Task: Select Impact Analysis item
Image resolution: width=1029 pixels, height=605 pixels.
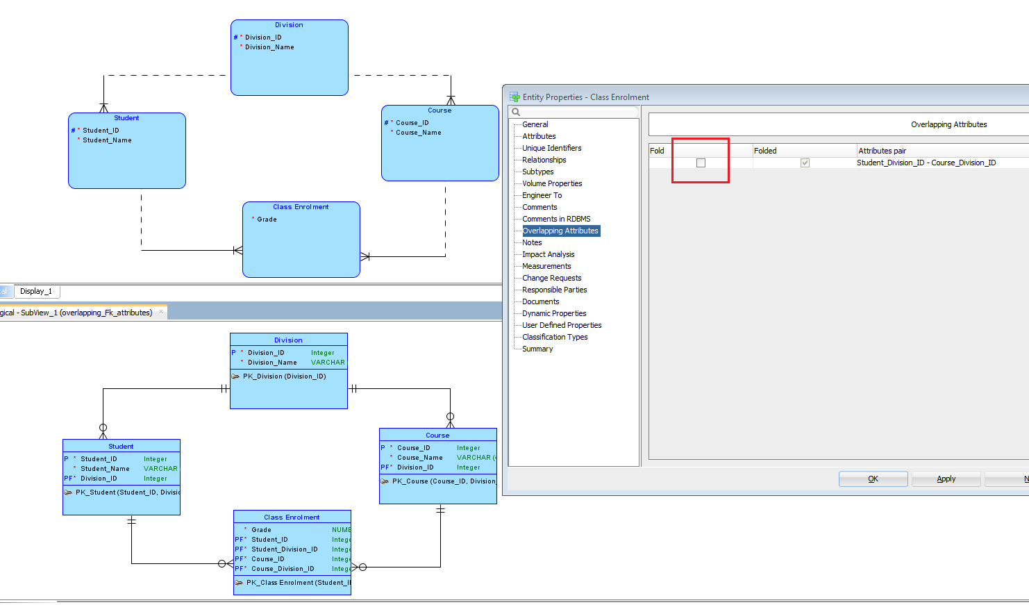Action: (x=549, y=254)
